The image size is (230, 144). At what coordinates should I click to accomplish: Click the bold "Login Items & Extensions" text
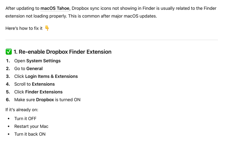click(51, 76)
